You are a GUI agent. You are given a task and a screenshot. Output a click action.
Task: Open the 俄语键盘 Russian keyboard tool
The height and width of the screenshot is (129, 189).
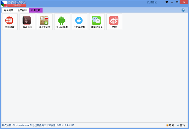tap(10, 21)
